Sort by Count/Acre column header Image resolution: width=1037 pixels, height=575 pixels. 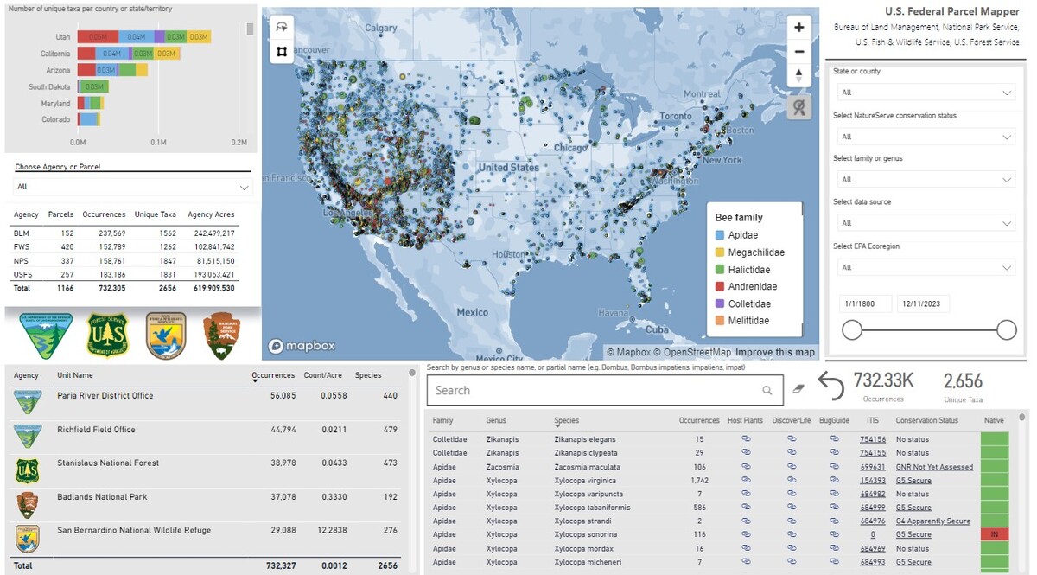(324, 375)
